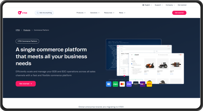Click the globe icon beside English

tap(143, 5)
